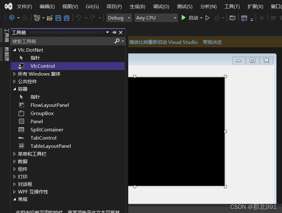The image size is (282, 213).
Task: Select the 指针 tool under 容器
Action: (x=35, y=97)
